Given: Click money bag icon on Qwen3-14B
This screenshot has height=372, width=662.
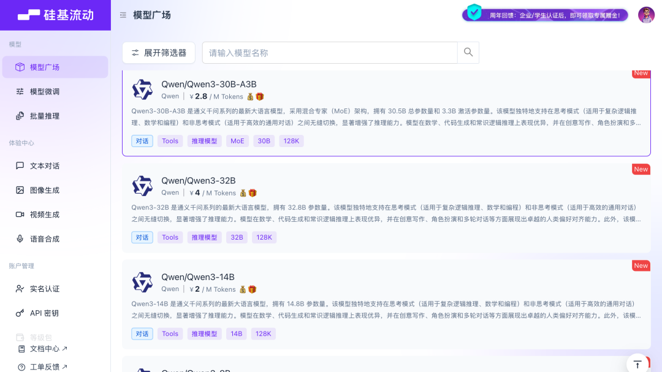Looking at the screenshot, I should coord(243,289).
